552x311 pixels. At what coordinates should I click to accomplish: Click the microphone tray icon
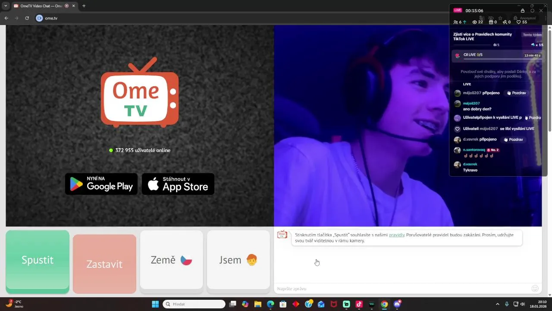pos(507,304)
